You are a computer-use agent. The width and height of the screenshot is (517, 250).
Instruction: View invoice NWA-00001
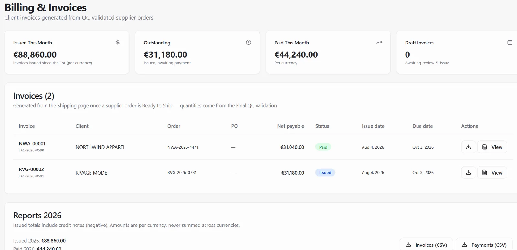coord(492,147)
